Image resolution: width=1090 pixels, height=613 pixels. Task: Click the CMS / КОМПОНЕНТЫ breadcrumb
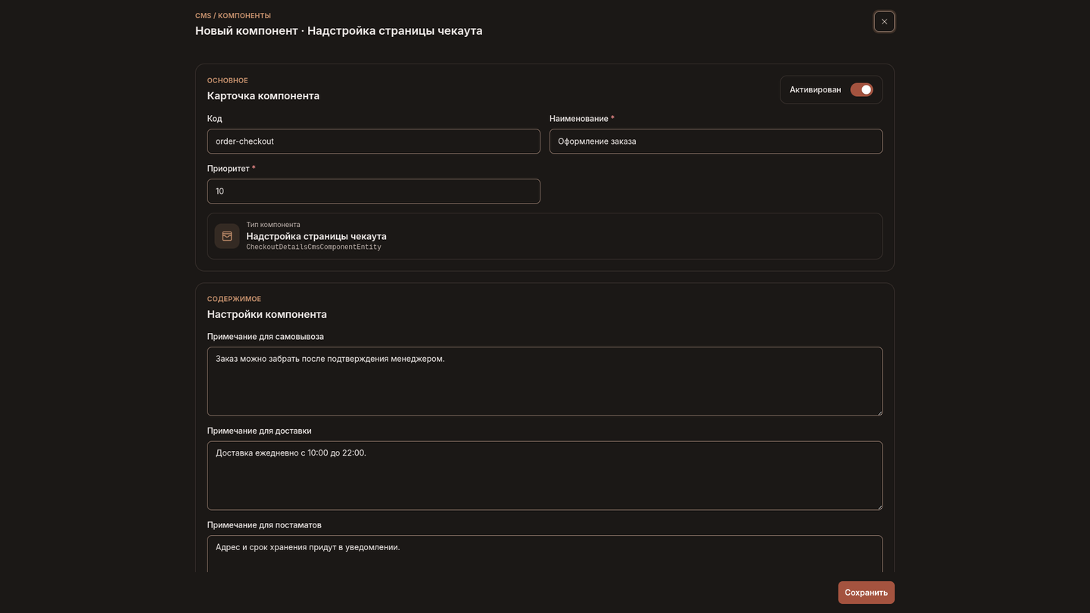pyautogui.click(x=233, y=16)
